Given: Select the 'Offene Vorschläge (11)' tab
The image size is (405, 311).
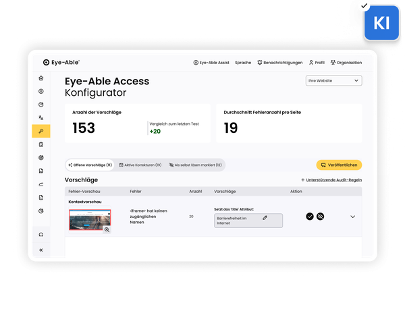Looking at the screenshot, I should point(90,165).
